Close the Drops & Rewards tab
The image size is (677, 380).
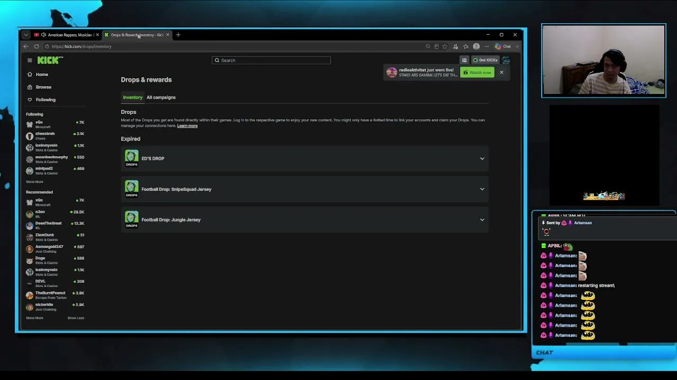pyautogui.click(x=168, y=35)
